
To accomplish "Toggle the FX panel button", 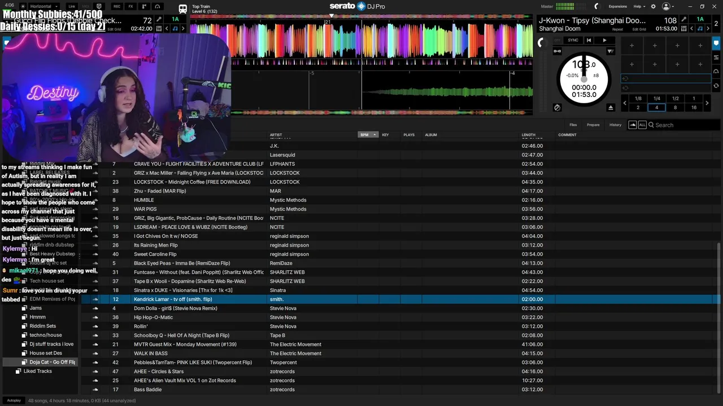I will coord(130,6).
